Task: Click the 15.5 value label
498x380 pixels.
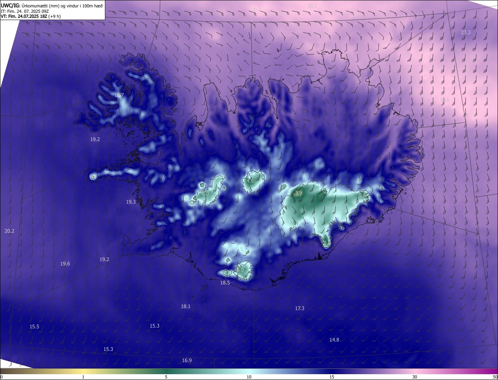Action: [x=34, y=327]
